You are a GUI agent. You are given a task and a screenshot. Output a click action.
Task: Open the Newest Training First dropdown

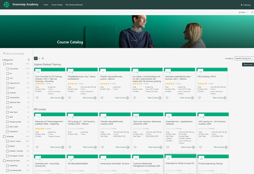(x=244, y=58)
